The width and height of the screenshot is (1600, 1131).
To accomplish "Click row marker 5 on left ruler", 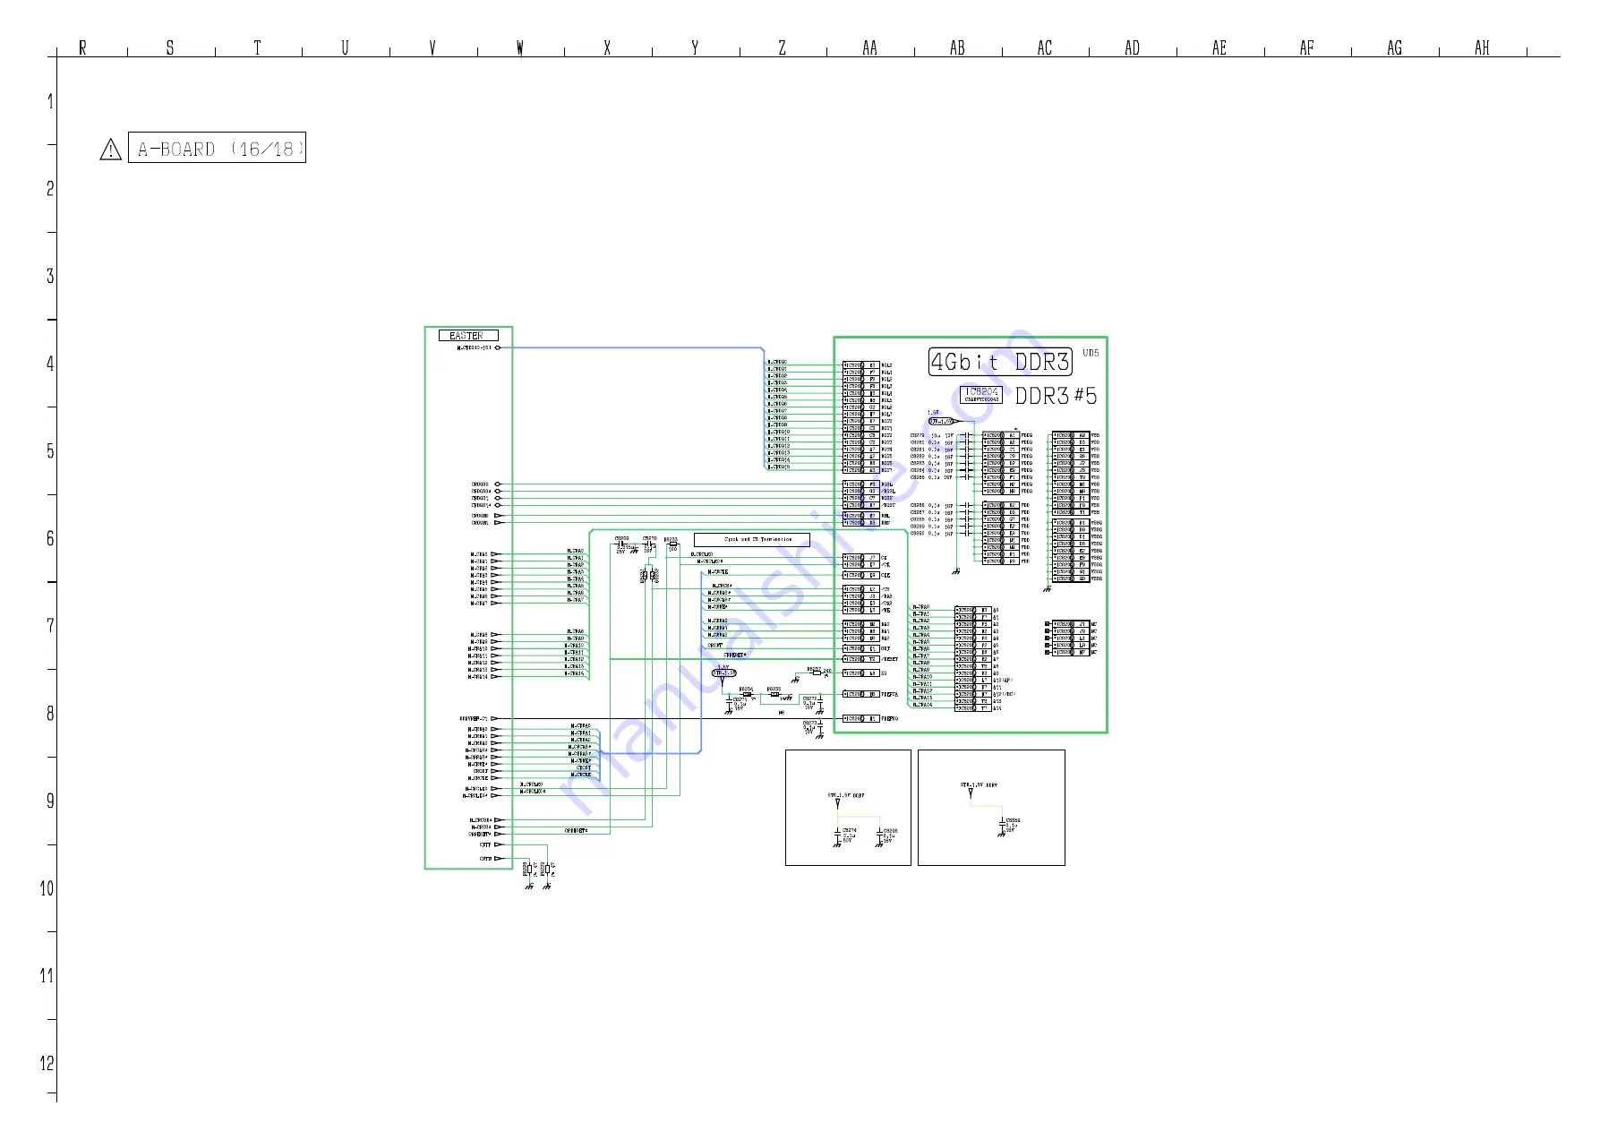I will 50,451.
